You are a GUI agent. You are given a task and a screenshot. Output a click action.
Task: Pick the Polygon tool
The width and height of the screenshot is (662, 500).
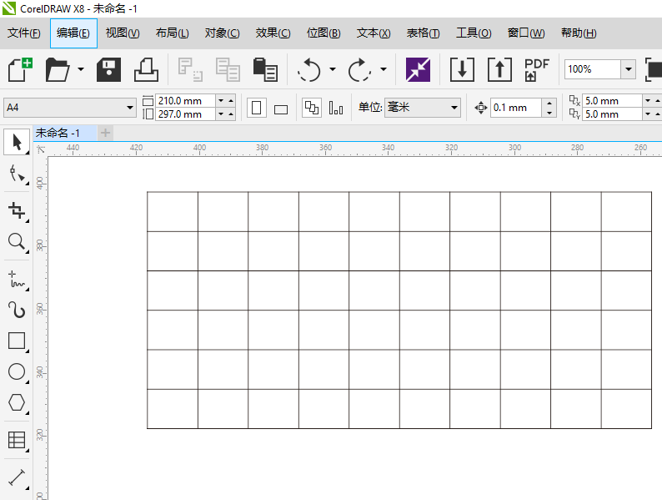point(16,402)
